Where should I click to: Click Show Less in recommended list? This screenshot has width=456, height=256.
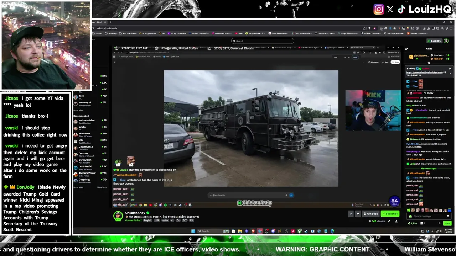(102, 187)
